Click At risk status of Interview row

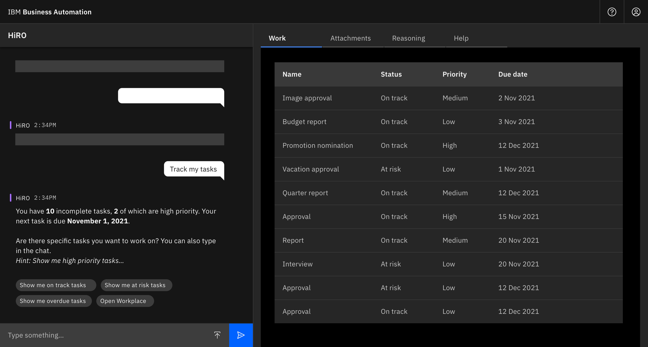[391, 264]
